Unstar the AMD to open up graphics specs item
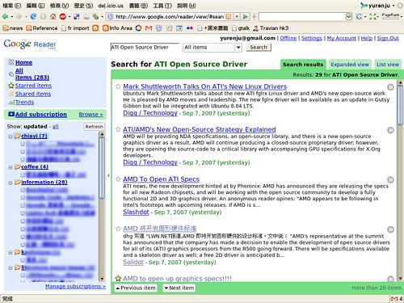 click(118, 279)
